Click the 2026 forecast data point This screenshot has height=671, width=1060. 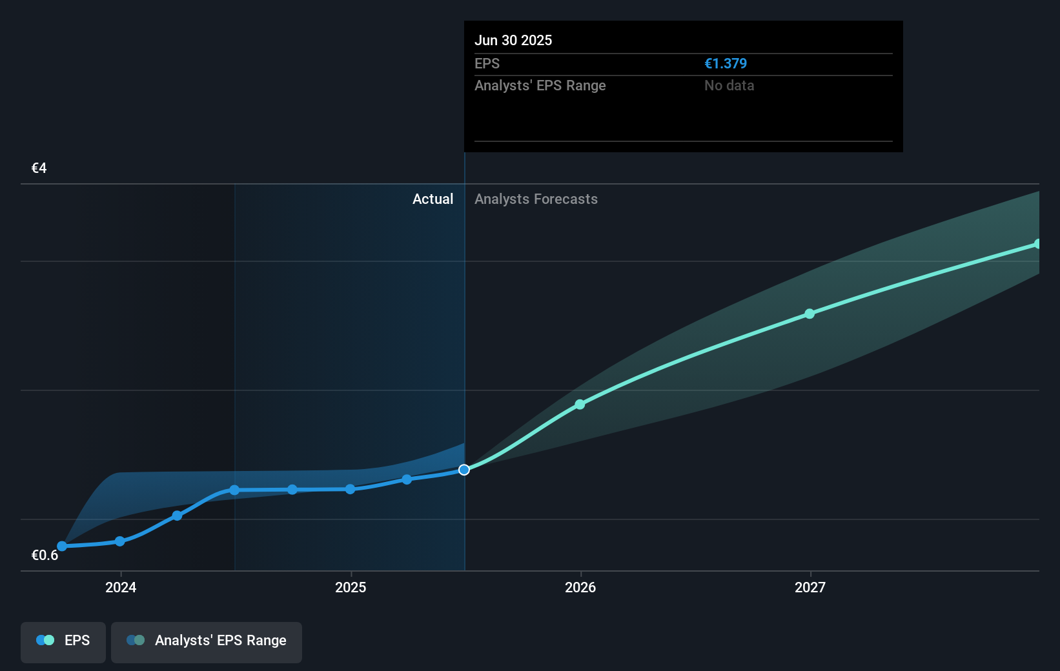tap(580, 405)
